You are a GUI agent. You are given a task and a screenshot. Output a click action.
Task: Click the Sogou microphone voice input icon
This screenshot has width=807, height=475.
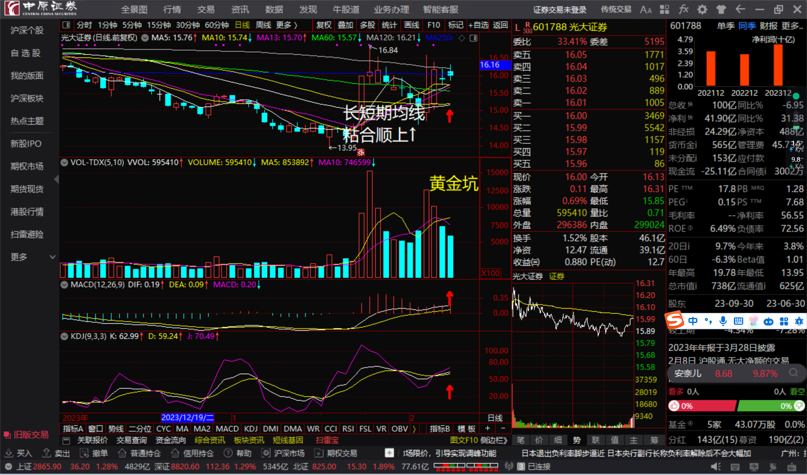(723, 321)
